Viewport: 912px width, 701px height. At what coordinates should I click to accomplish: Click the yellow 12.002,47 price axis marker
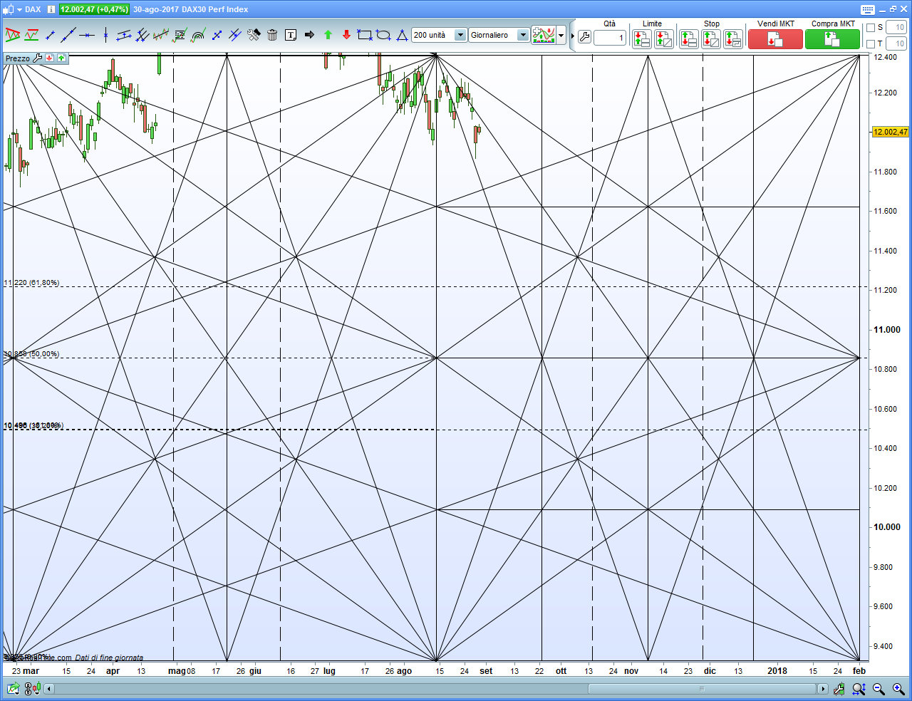pos(891,132)
